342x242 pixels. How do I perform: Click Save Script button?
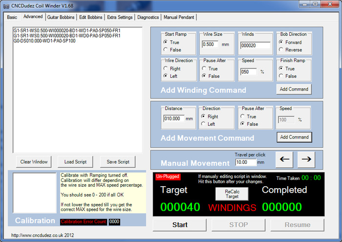(x=118, y=162)
